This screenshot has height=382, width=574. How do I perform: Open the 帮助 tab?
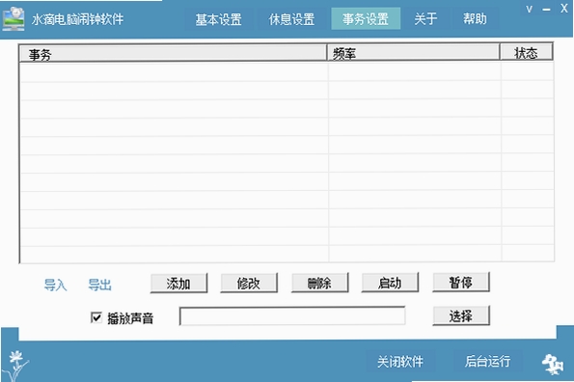[475, 18]
